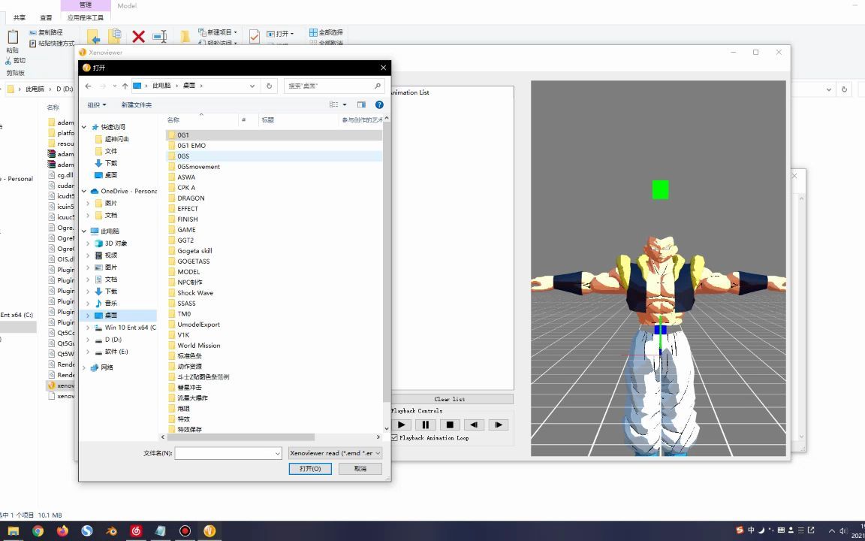Step backward one frame in playback controls
This screenshot has height=541, width=865.
point(473,425)
